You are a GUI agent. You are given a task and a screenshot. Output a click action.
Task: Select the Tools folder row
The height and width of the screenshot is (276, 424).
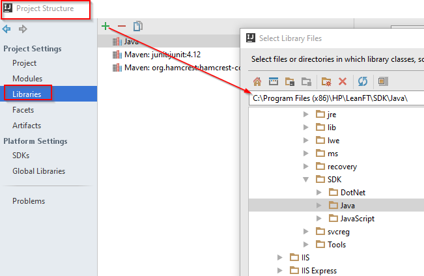tap(336, 244)
